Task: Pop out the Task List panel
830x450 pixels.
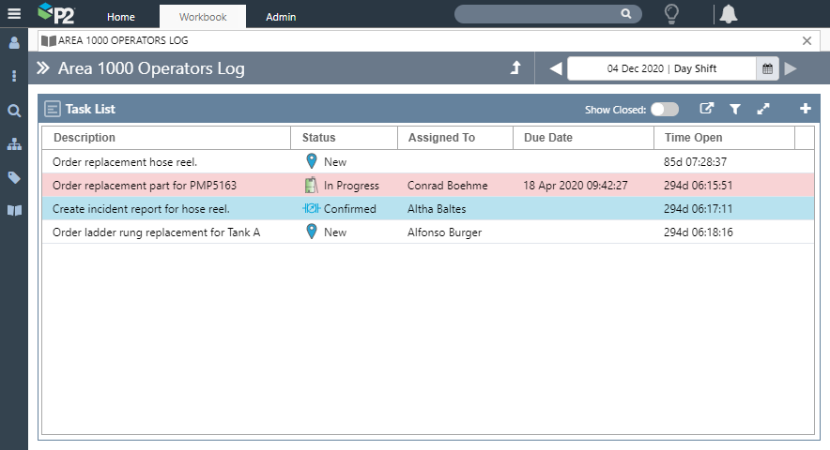Action: [x=707, y=109]
